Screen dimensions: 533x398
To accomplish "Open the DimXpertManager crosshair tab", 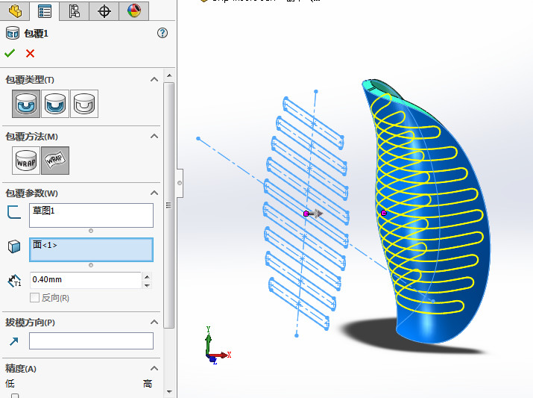I will click(x=104, y=11).
